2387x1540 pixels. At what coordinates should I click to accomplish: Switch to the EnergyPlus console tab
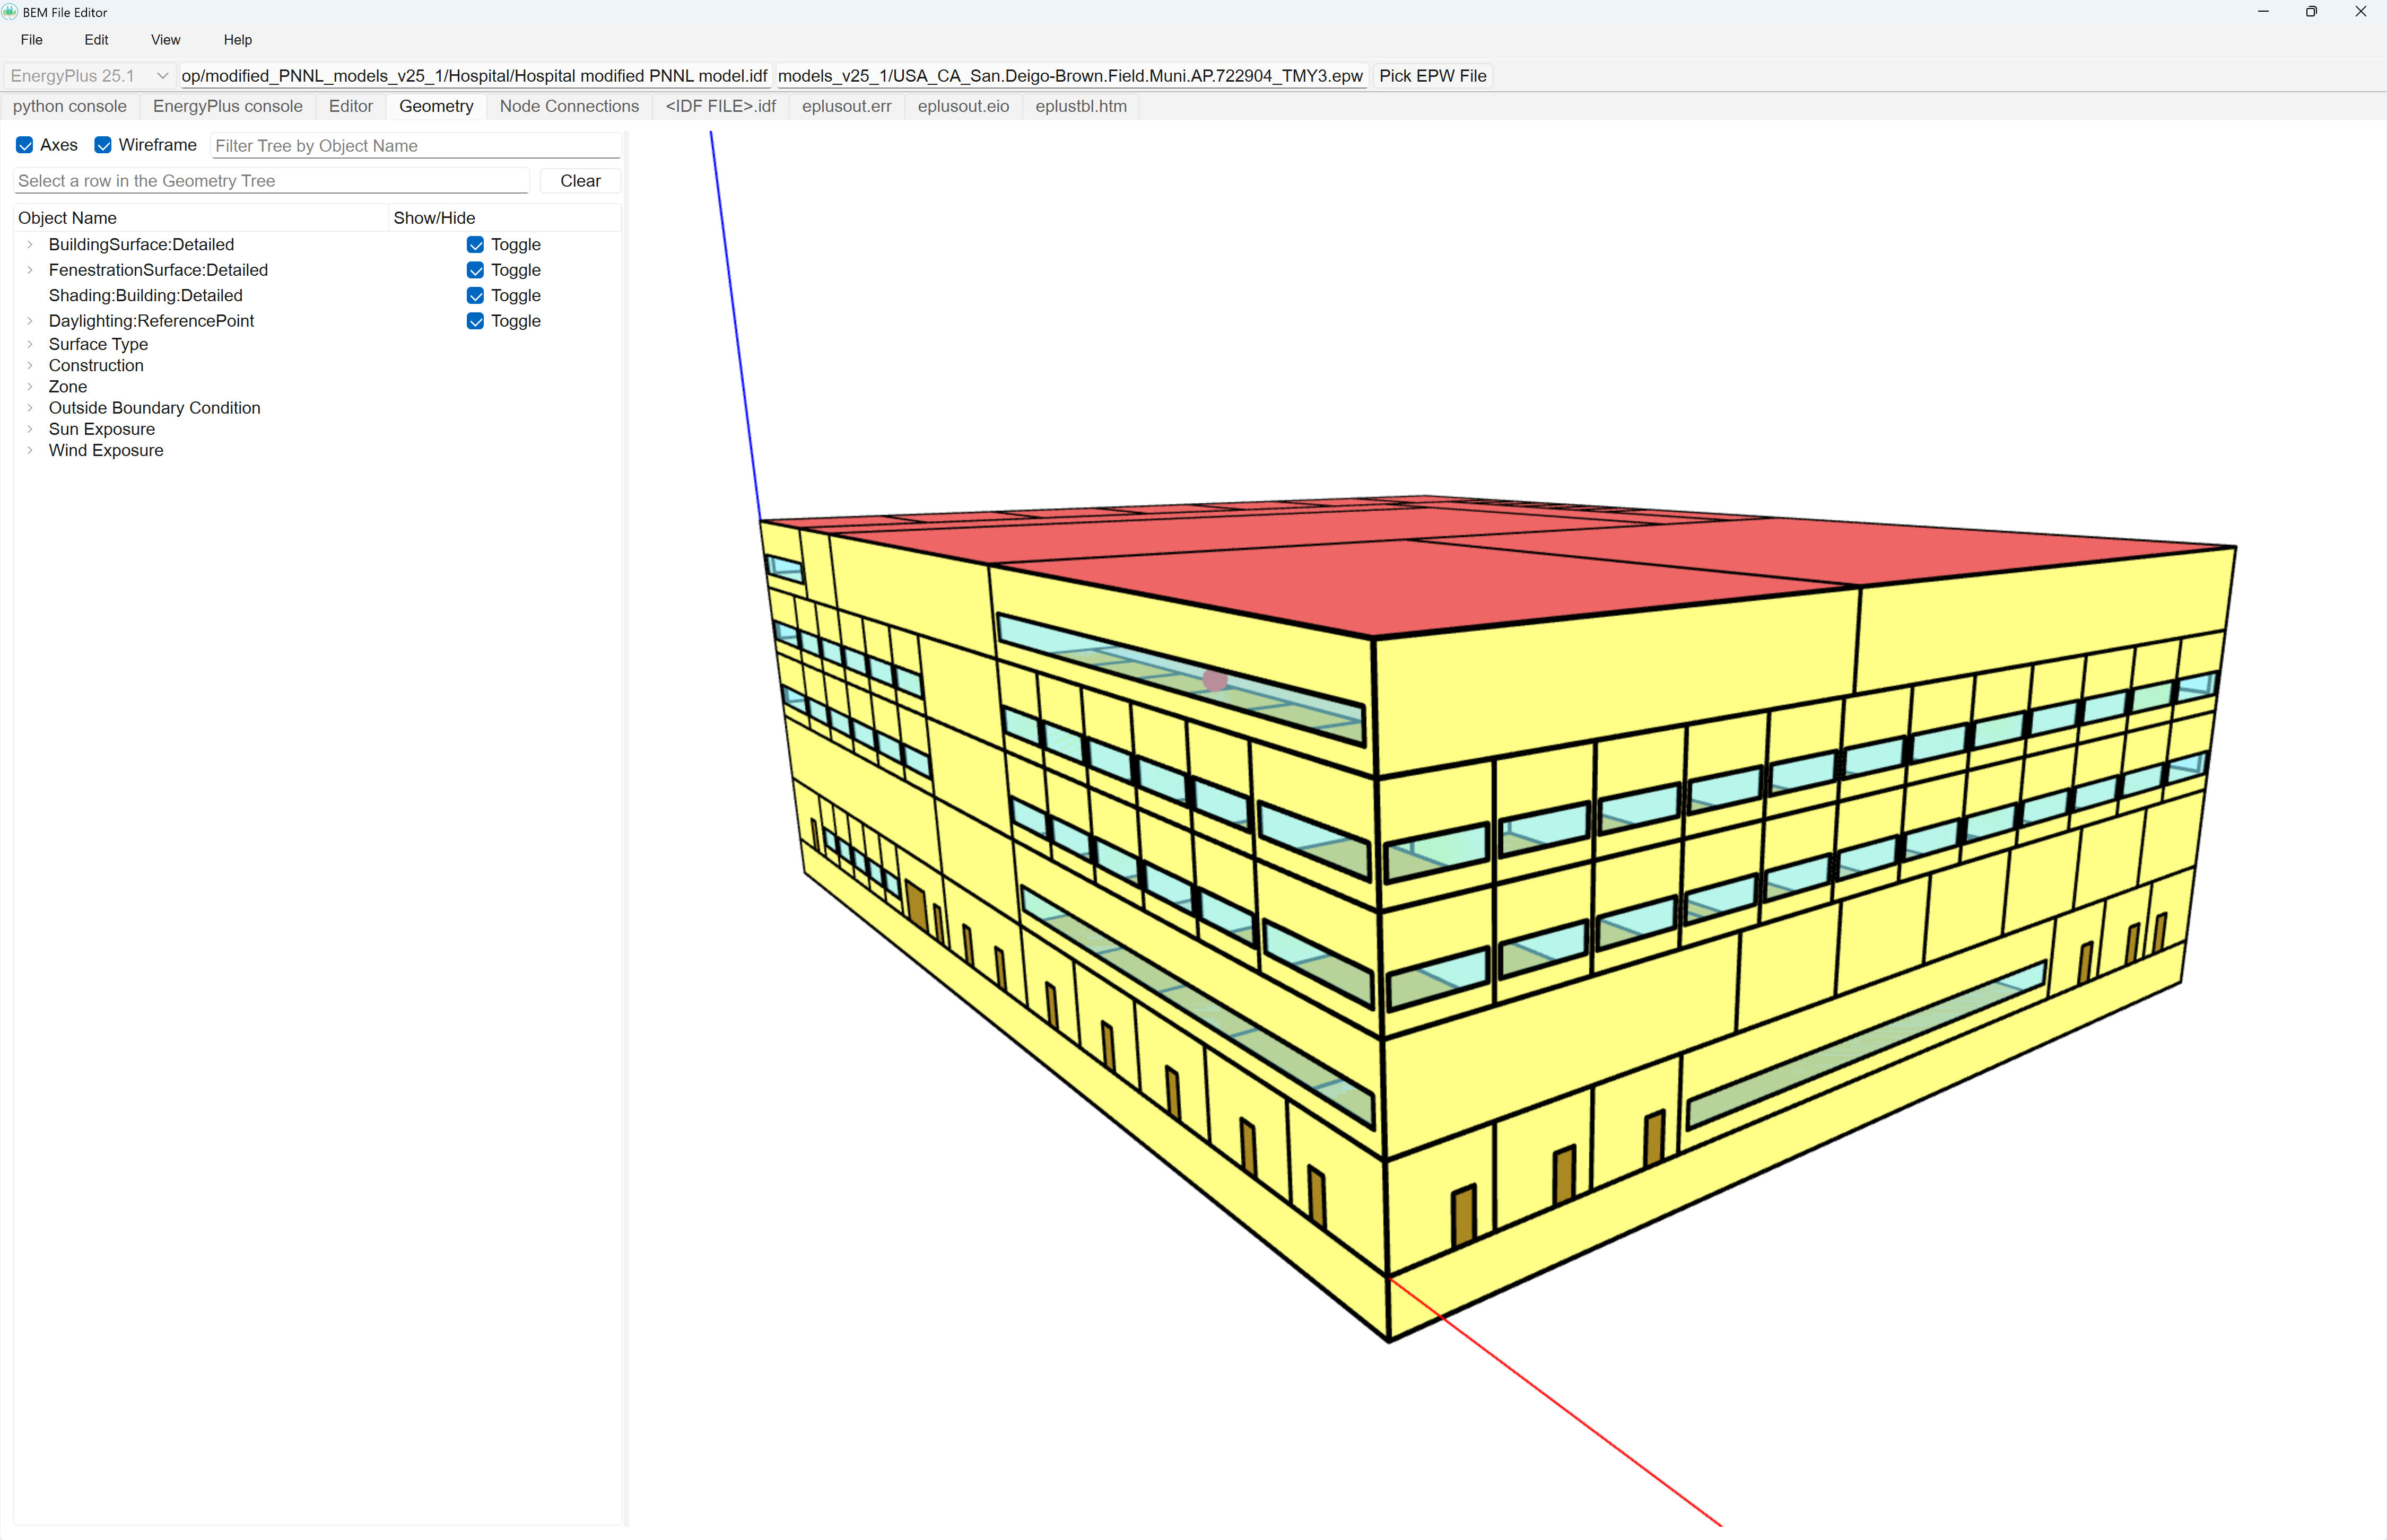coord(228,106)
